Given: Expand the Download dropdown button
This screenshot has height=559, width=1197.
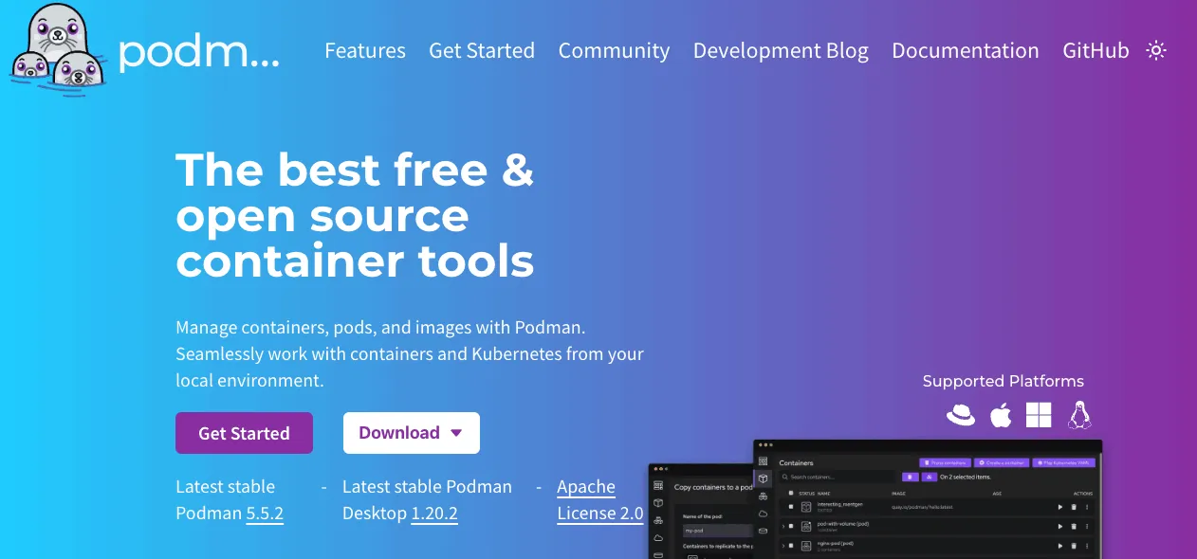Looking at the screenshot, I should click(412, 433).
